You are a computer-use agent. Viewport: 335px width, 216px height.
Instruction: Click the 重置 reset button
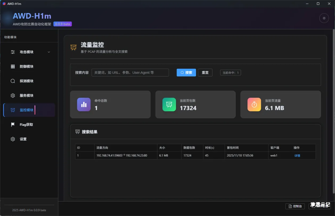tap(205, 72)
